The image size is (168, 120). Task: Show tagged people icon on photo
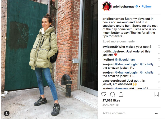7,113
